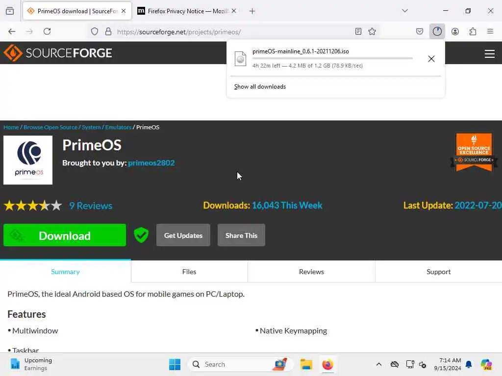The width and height of the screenshot is (502, 376).
Task: Show all downloads
Action: pos(260,87)
